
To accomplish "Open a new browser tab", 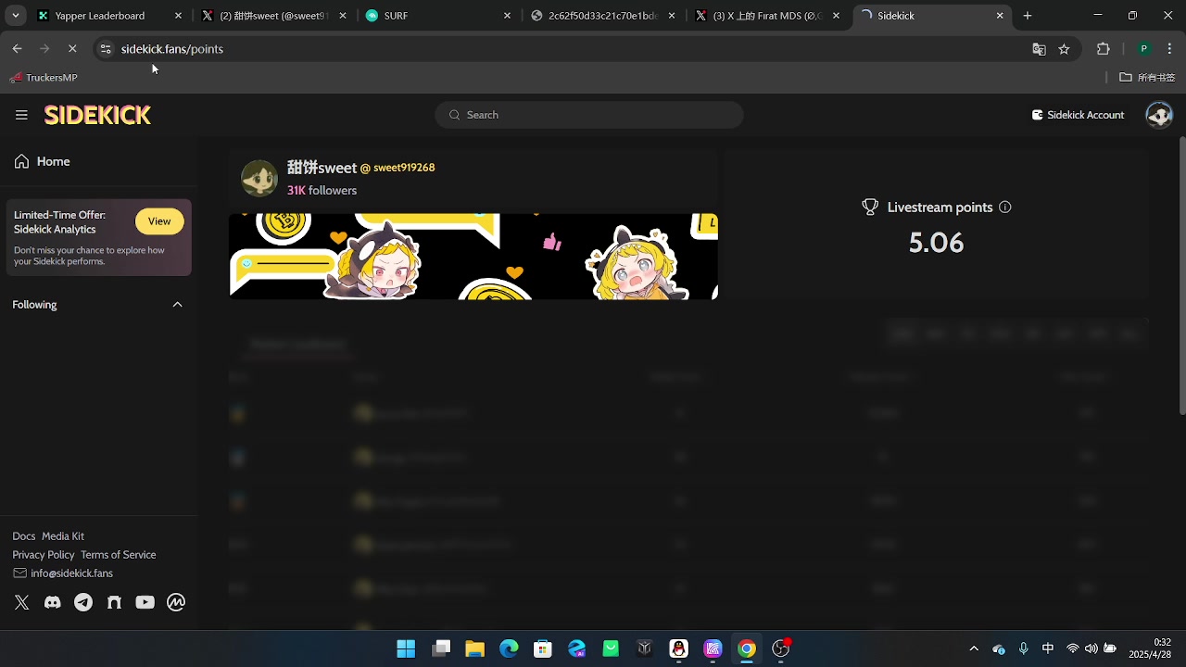I will 1028,16.
